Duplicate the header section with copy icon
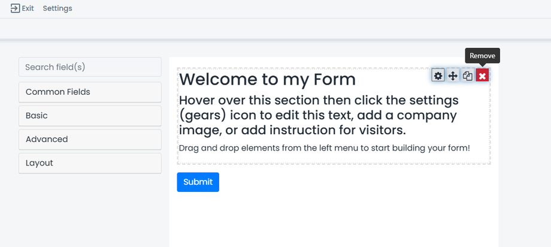Image resolution: width=551 pixels, height=247 pixels. point(468,76)
